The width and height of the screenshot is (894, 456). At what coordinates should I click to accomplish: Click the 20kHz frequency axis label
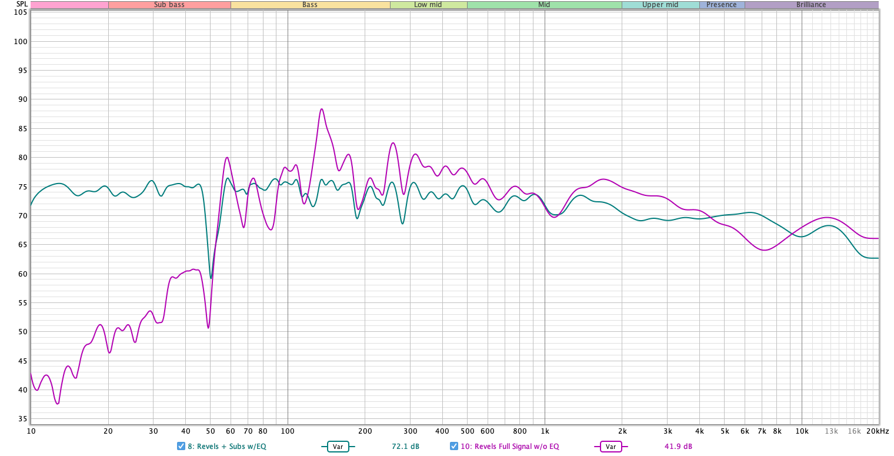(x=877, y=431)
